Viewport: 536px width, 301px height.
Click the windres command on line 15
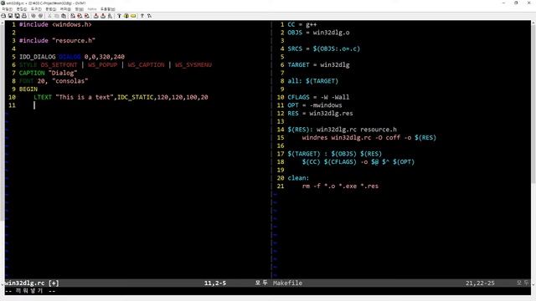(x=369, y=137)
